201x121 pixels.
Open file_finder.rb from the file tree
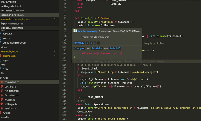point(12,91)
